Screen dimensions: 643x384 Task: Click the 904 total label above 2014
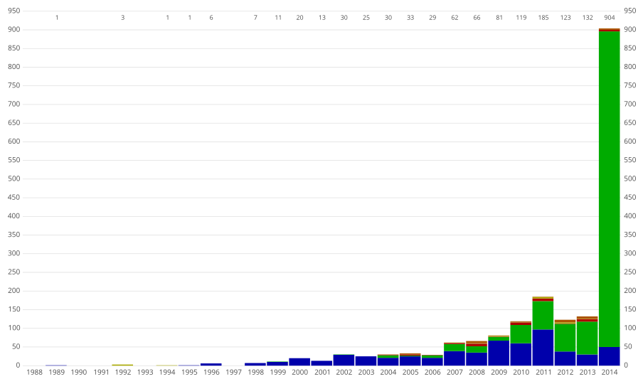click(x=610, y=17)
